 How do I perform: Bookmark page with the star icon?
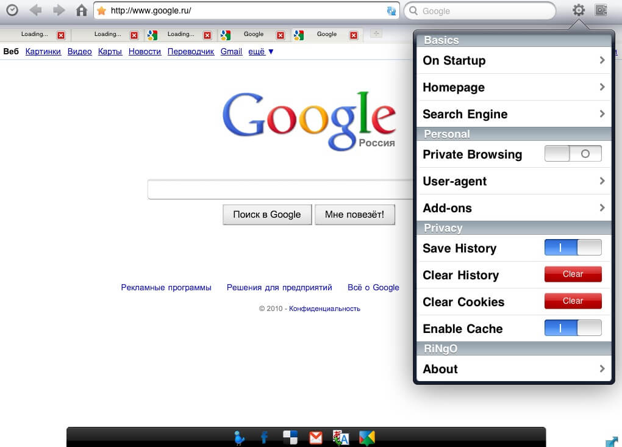pyautogui.click(x=102, y=11)
